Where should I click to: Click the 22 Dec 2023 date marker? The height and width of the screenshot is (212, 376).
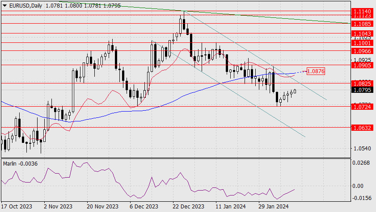(189, 207)
